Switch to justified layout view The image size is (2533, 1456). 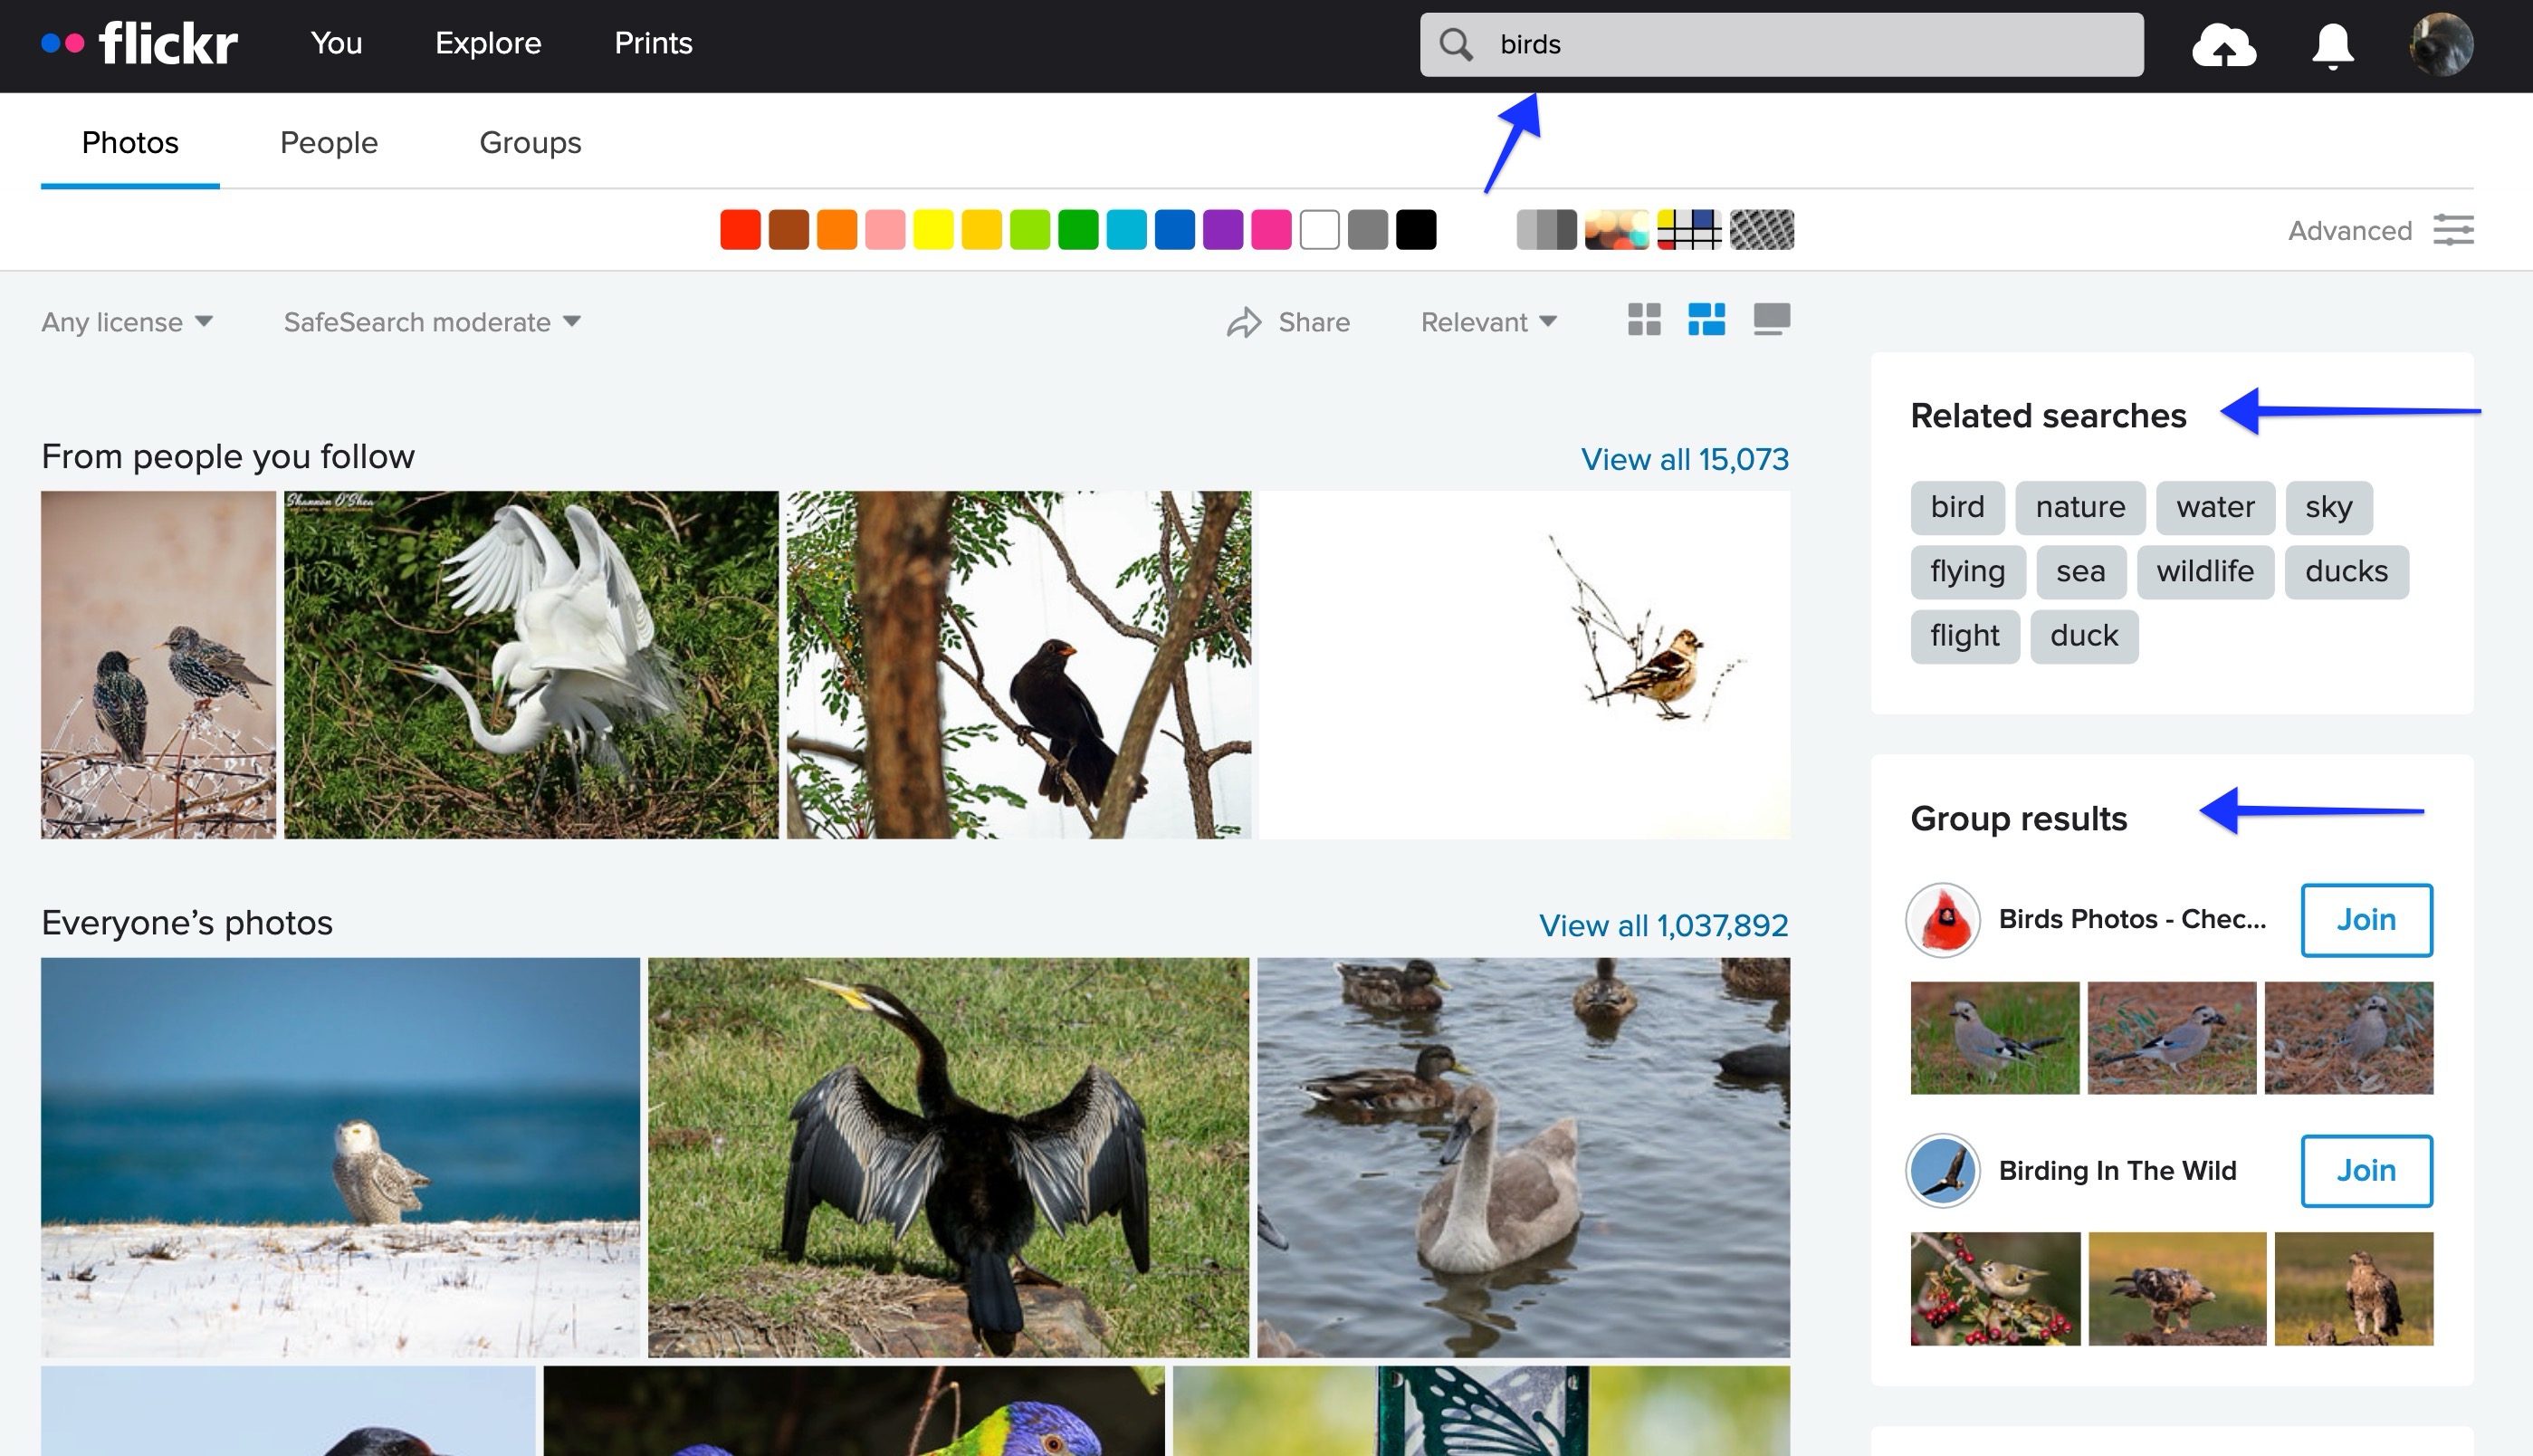(1707, 320)
